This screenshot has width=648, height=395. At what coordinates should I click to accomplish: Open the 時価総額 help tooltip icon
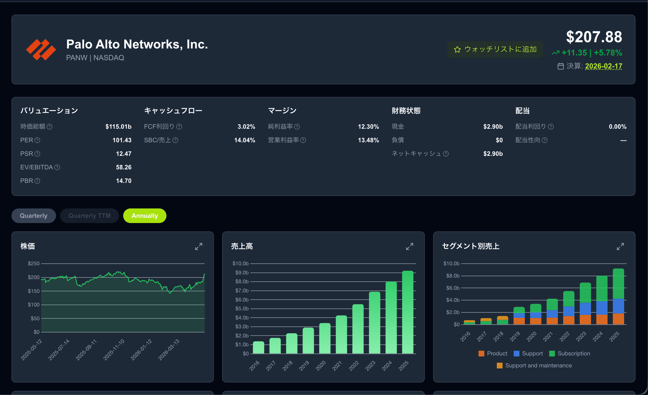49,127
